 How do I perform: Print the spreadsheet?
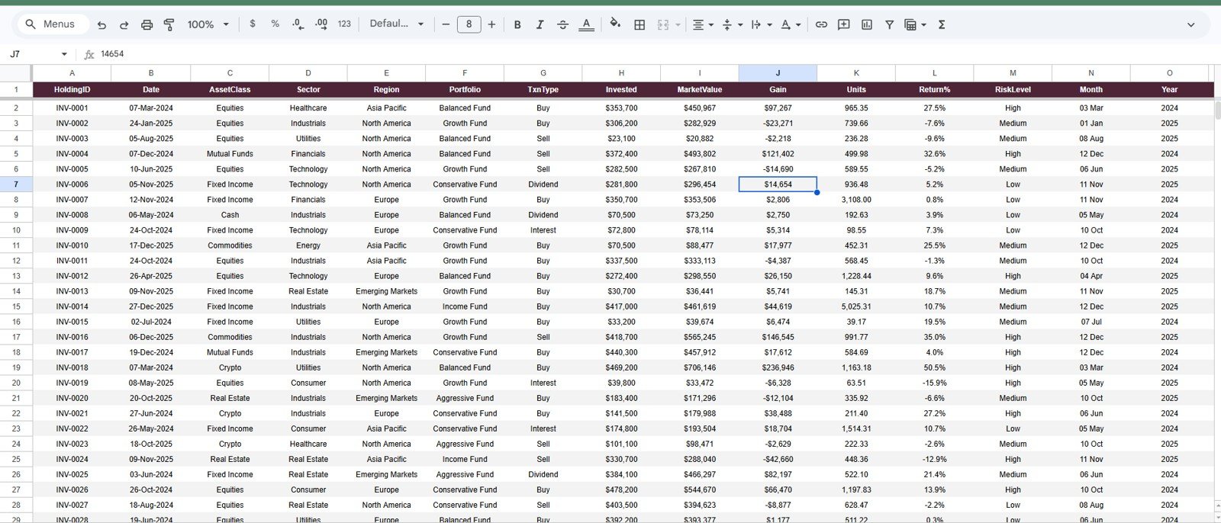(147, 24)
